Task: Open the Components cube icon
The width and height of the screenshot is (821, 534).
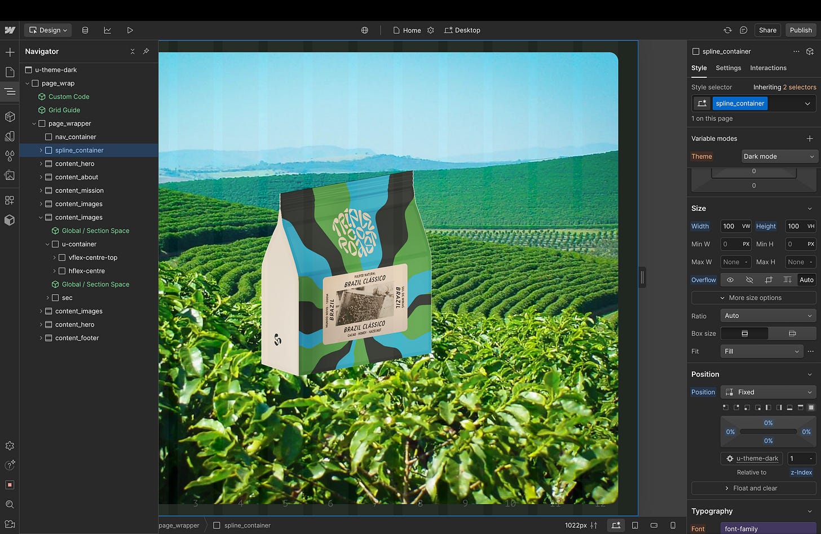Action: click(x=10, y=117)
